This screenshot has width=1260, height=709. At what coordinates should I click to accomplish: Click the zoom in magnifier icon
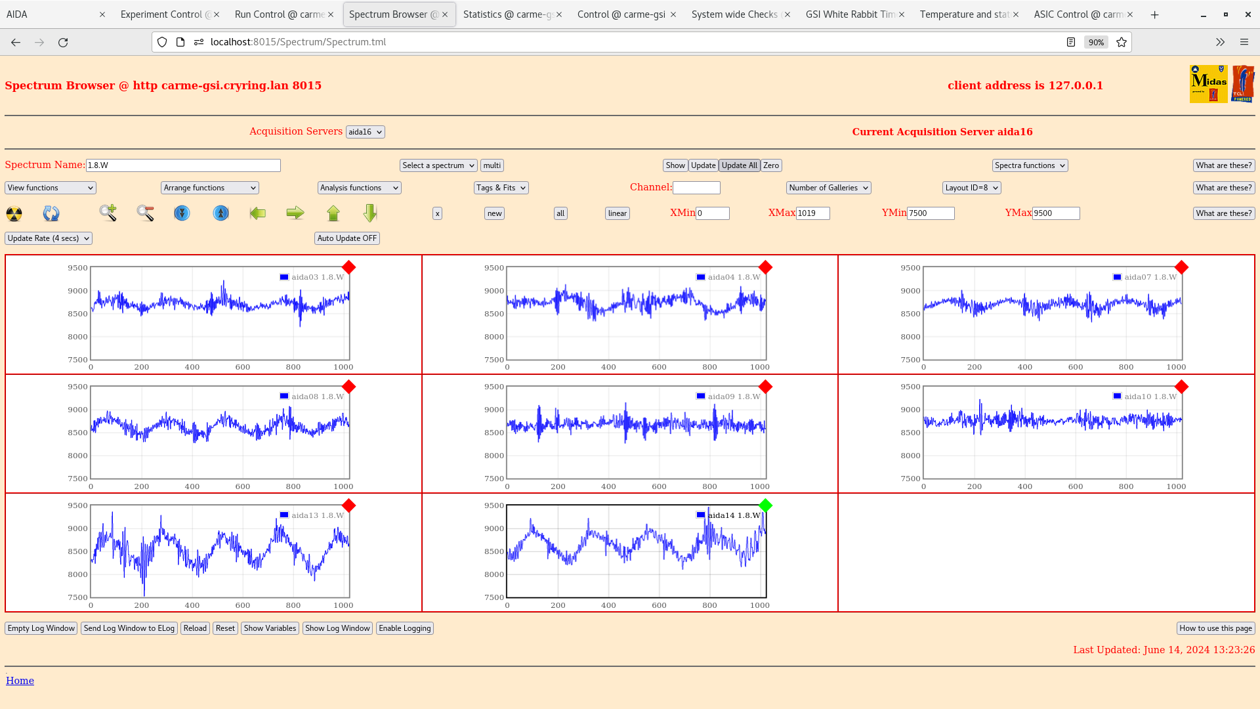click(x=108, y=213)
